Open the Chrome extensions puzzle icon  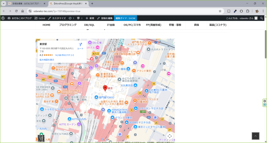248,11
